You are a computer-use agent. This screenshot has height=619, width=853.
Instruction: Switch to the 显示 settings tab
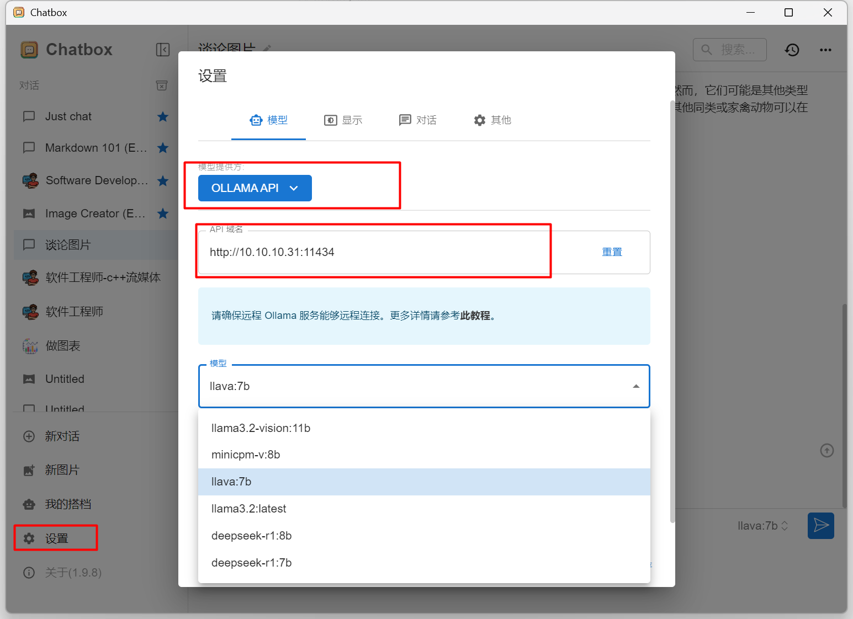343,120
